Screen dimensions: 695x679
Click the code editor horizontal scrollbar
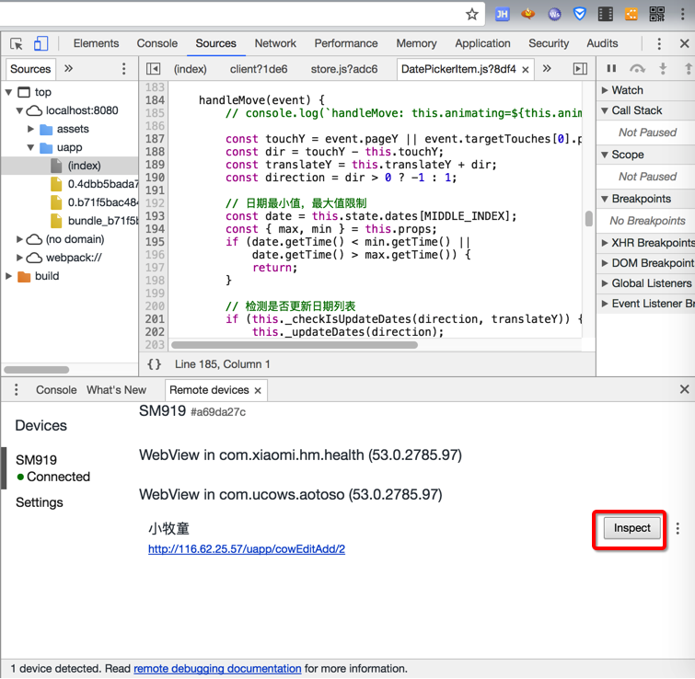[x=295, y=345]
